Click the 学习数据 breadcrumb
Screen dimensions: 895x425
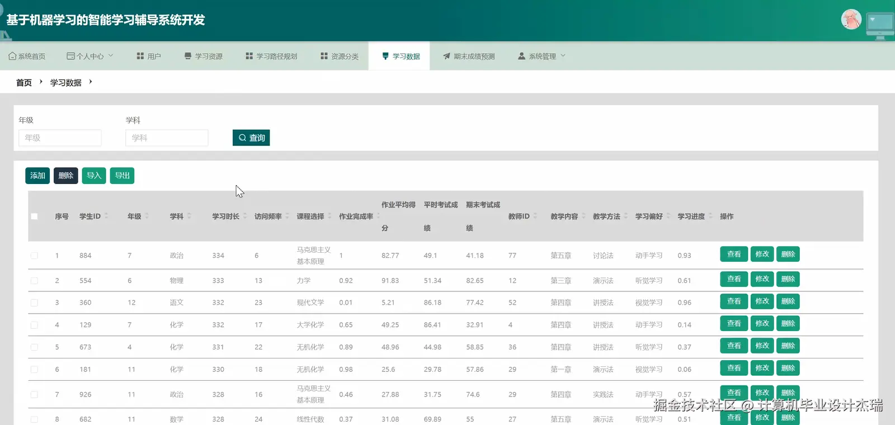(x=65, y=82)
